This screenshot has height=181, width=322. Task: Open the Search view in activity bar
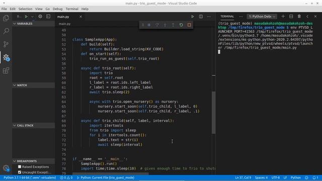click(x=6, y=31)
